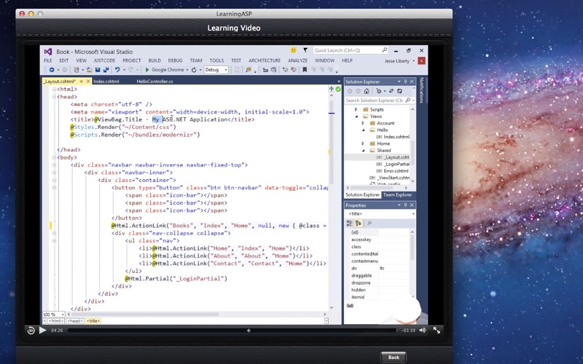Screen dimensions: 583x364
Task: Click Sync with Active Document icon
Action: [x=391, y=91]
